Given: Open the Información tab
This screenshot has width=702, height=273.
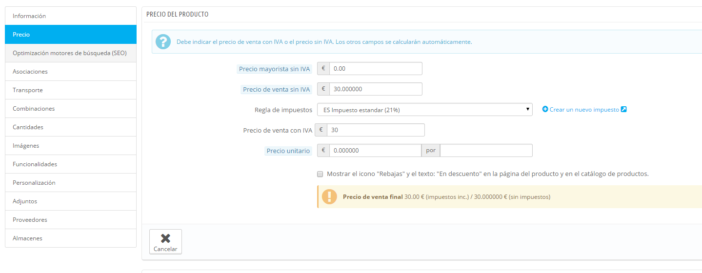Looking at the screenshot, I should 71,16.
